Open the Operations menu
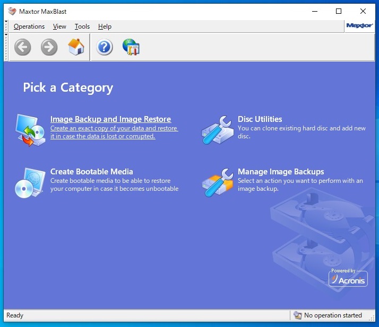Screen dimensions: 379x327 (x=29, y=26)
